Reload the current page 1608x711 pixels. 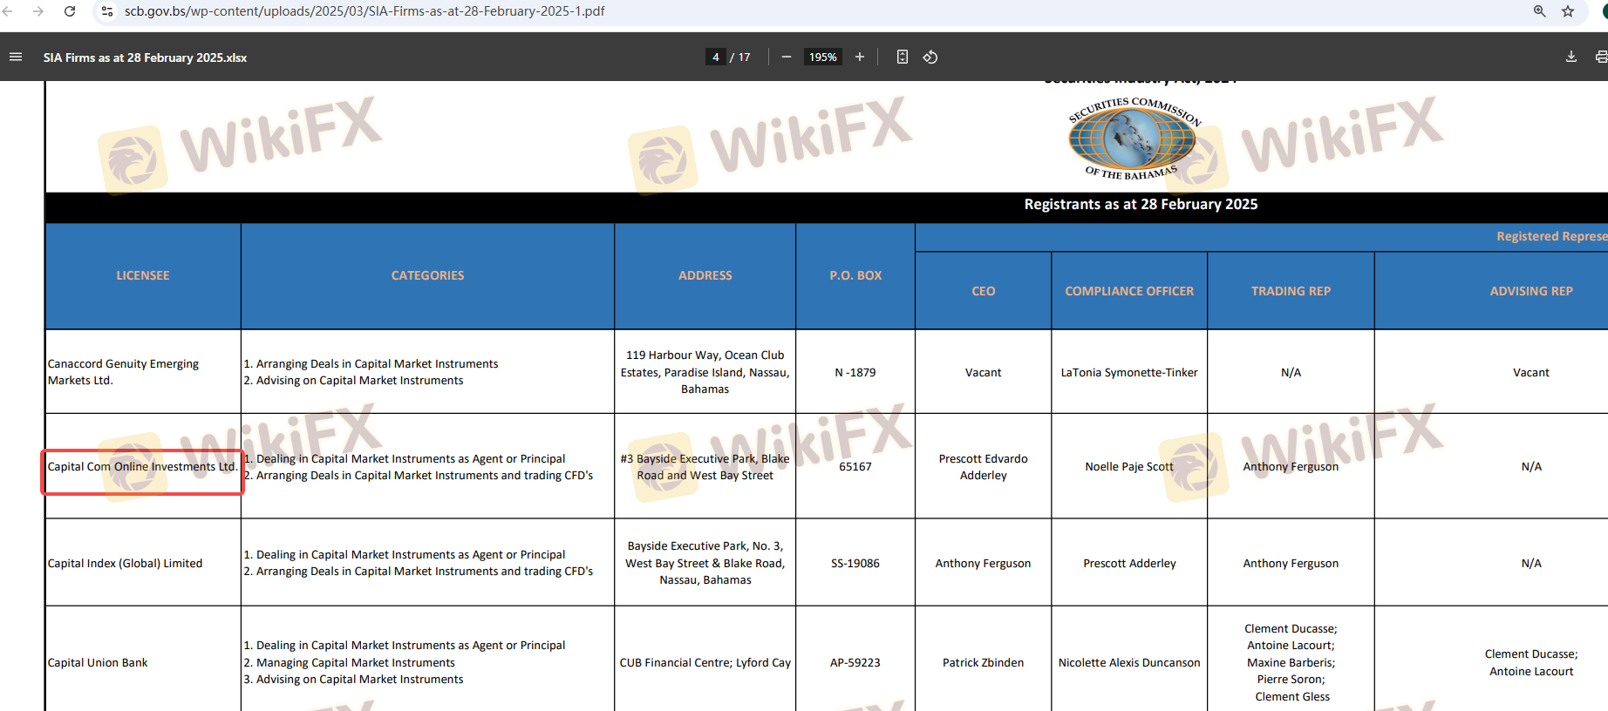tap(70, 11)
